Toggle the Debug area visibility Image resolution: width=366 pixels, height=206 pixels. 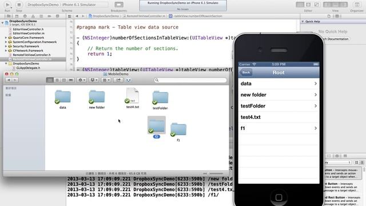tap(336, 5)
